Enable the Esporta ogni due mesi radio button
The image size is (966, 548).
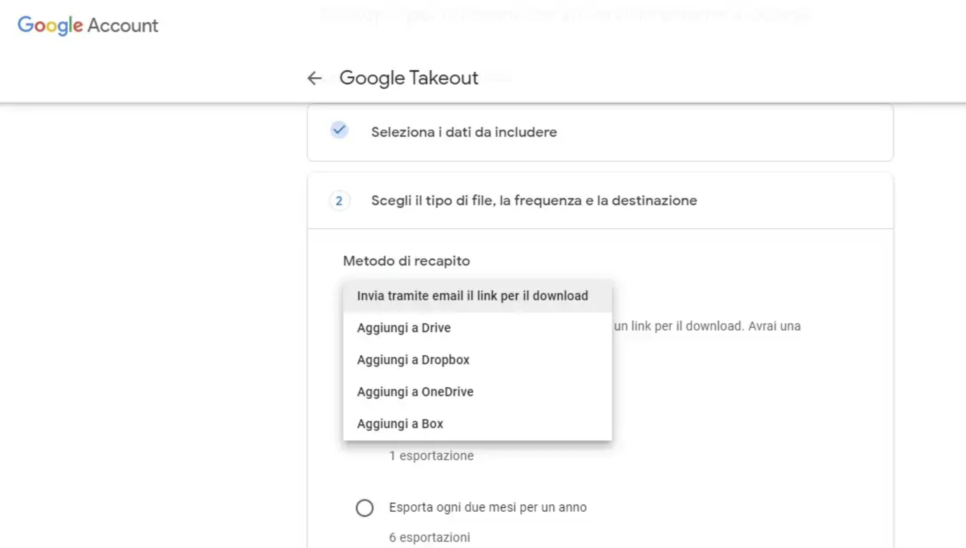[364, 508]
